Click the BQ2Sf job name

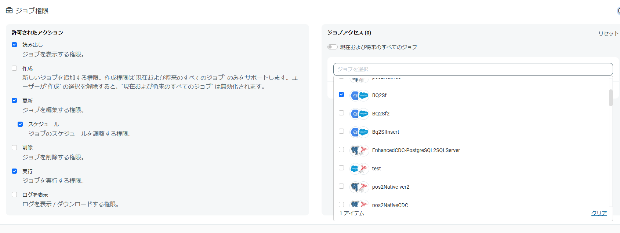(379, 95)
